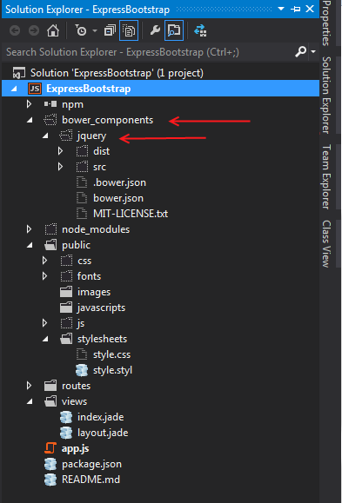Collapse the jquery folder
The width and height of the screenshot is (342, 503).
point(45,136)
